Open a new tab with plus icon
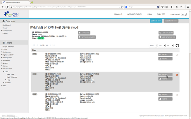The image size is (191, 119). pos(32,2)
